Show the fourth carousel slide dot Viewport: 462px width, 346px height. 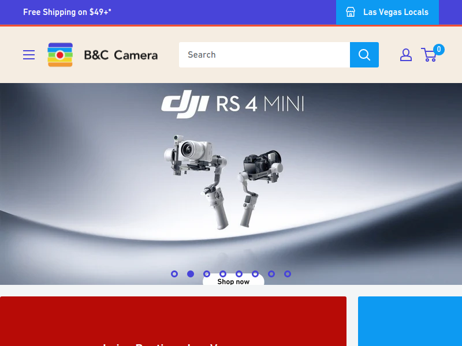pos(223,274)
